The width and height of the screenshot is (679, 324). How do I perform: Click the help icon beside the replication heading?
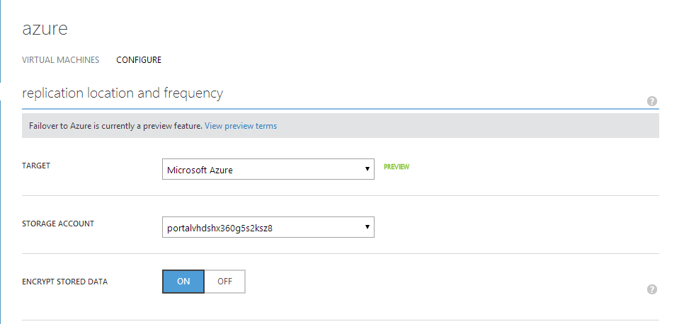[652, 101]
